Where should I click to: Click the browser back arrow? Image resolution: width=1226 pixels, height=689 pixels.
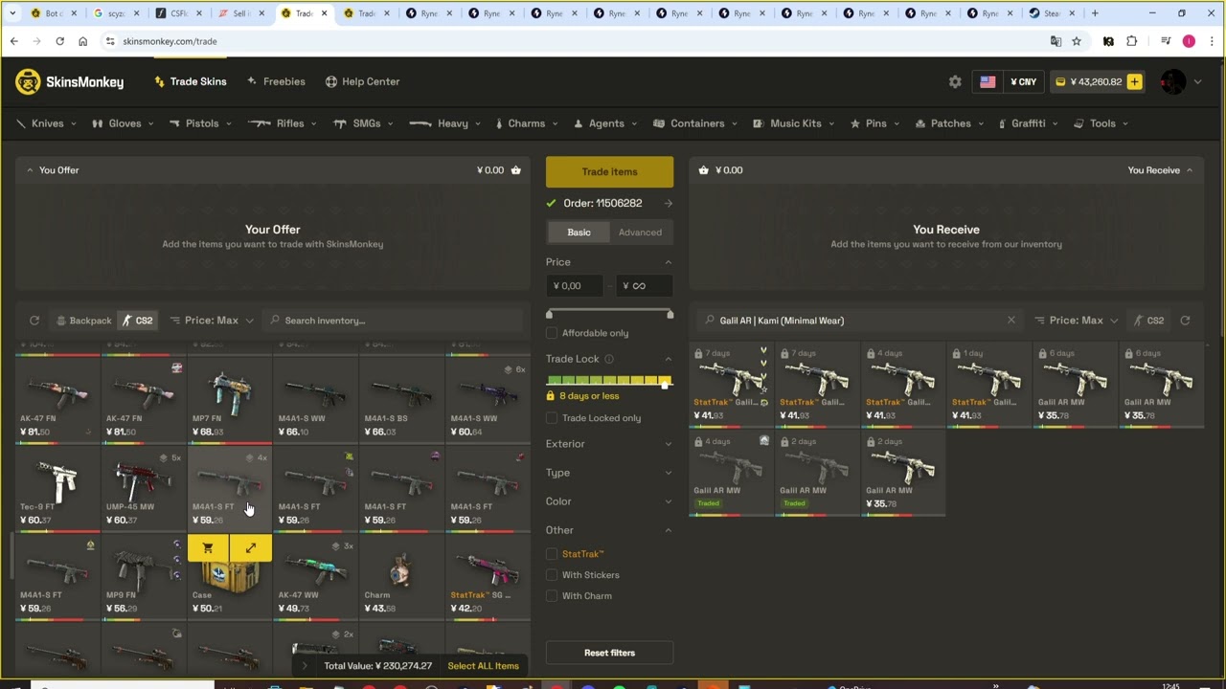tap(14, 41)
